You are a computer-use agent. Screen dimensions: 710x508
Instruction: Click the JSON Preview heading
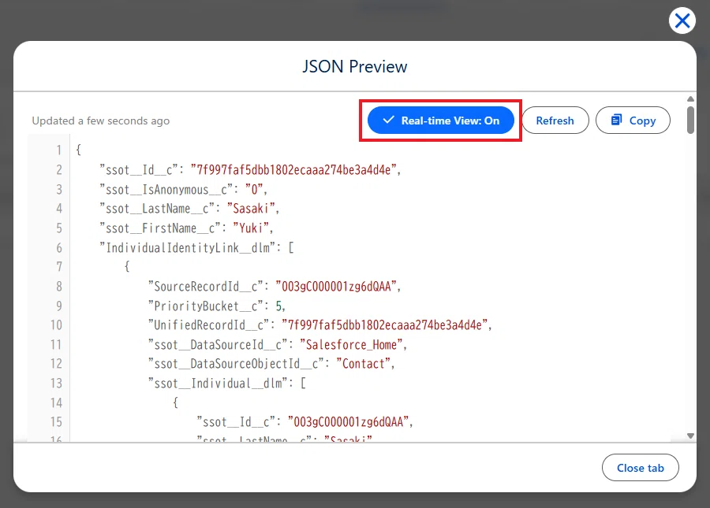pyautogui.click(x=355, y=66)
